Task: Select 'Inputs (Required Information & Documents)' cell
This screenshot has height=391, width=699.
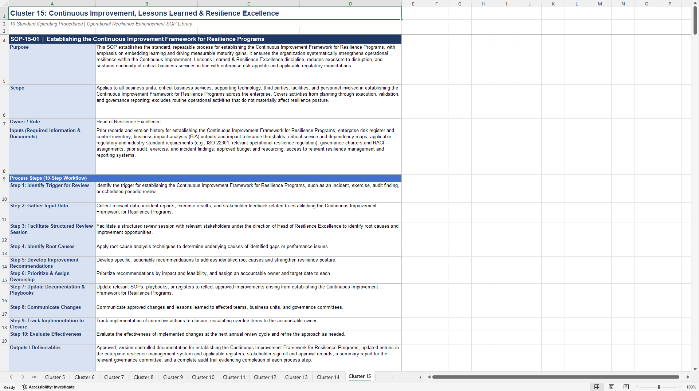Action: coord(52,151)
